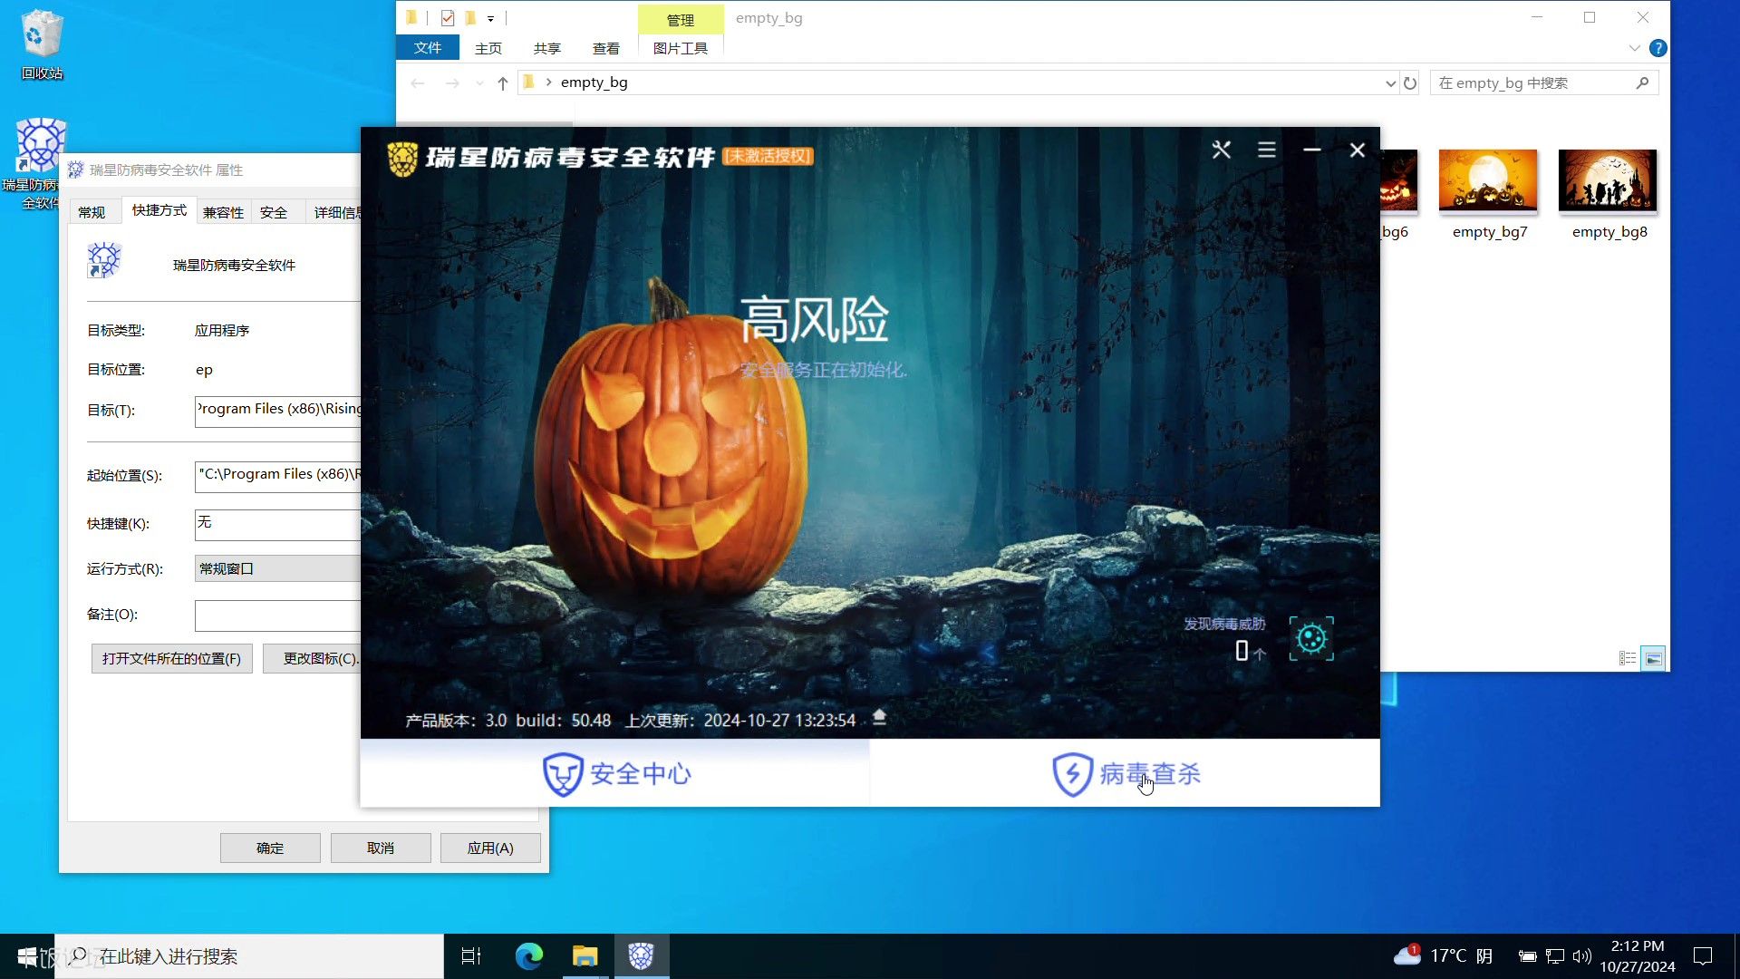Viewport: 1740px width, 979px height.
Task: Open 安全中心 tab in Rising
Action: [615, 774]
